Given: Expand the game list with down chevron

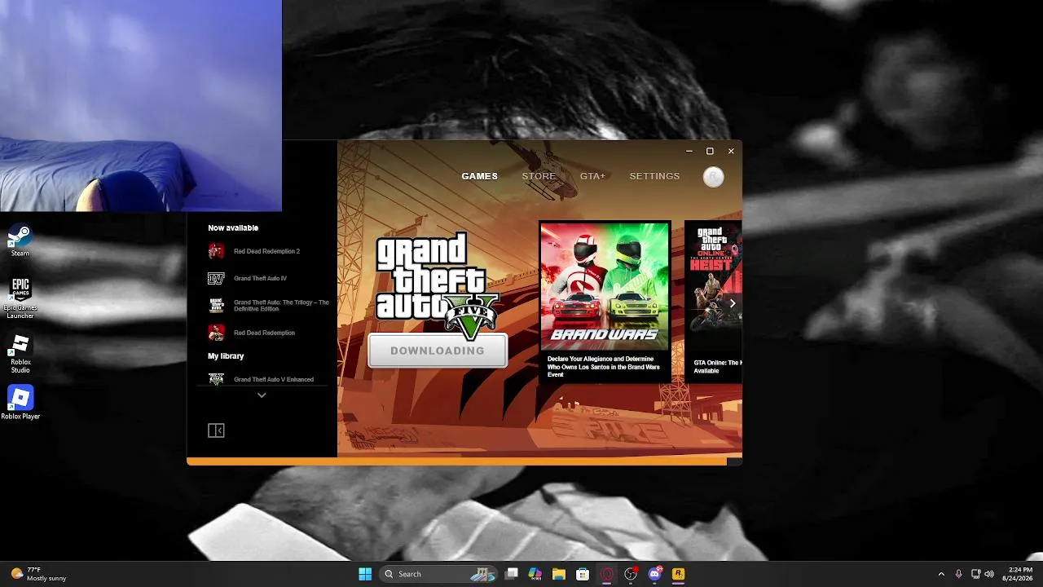Looking at the screenshot, I should tap(262, 395).
